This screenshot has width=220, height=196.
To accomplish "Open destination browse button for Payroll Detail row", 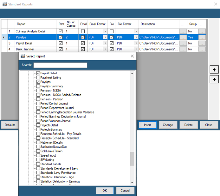I will coord(183,43).
